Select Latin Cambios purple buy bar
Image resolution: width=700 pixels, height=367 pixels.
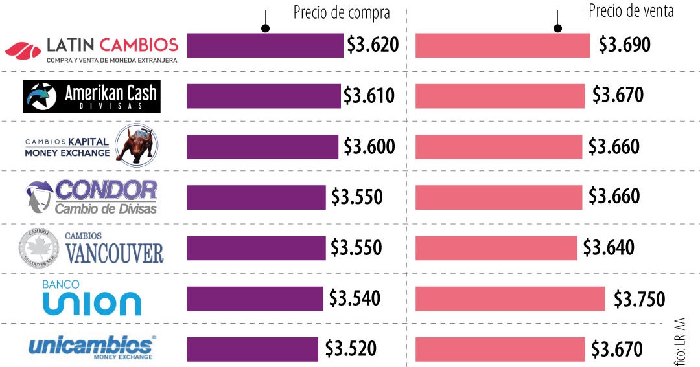point(264,45)
